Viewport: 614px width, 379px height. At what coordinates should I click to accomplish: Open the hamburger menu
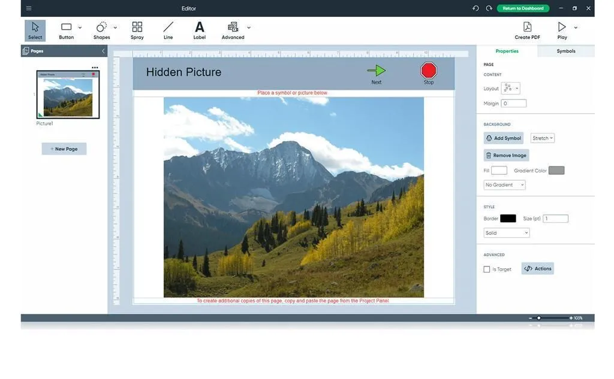pyautogui.click(x=29, y=8)
